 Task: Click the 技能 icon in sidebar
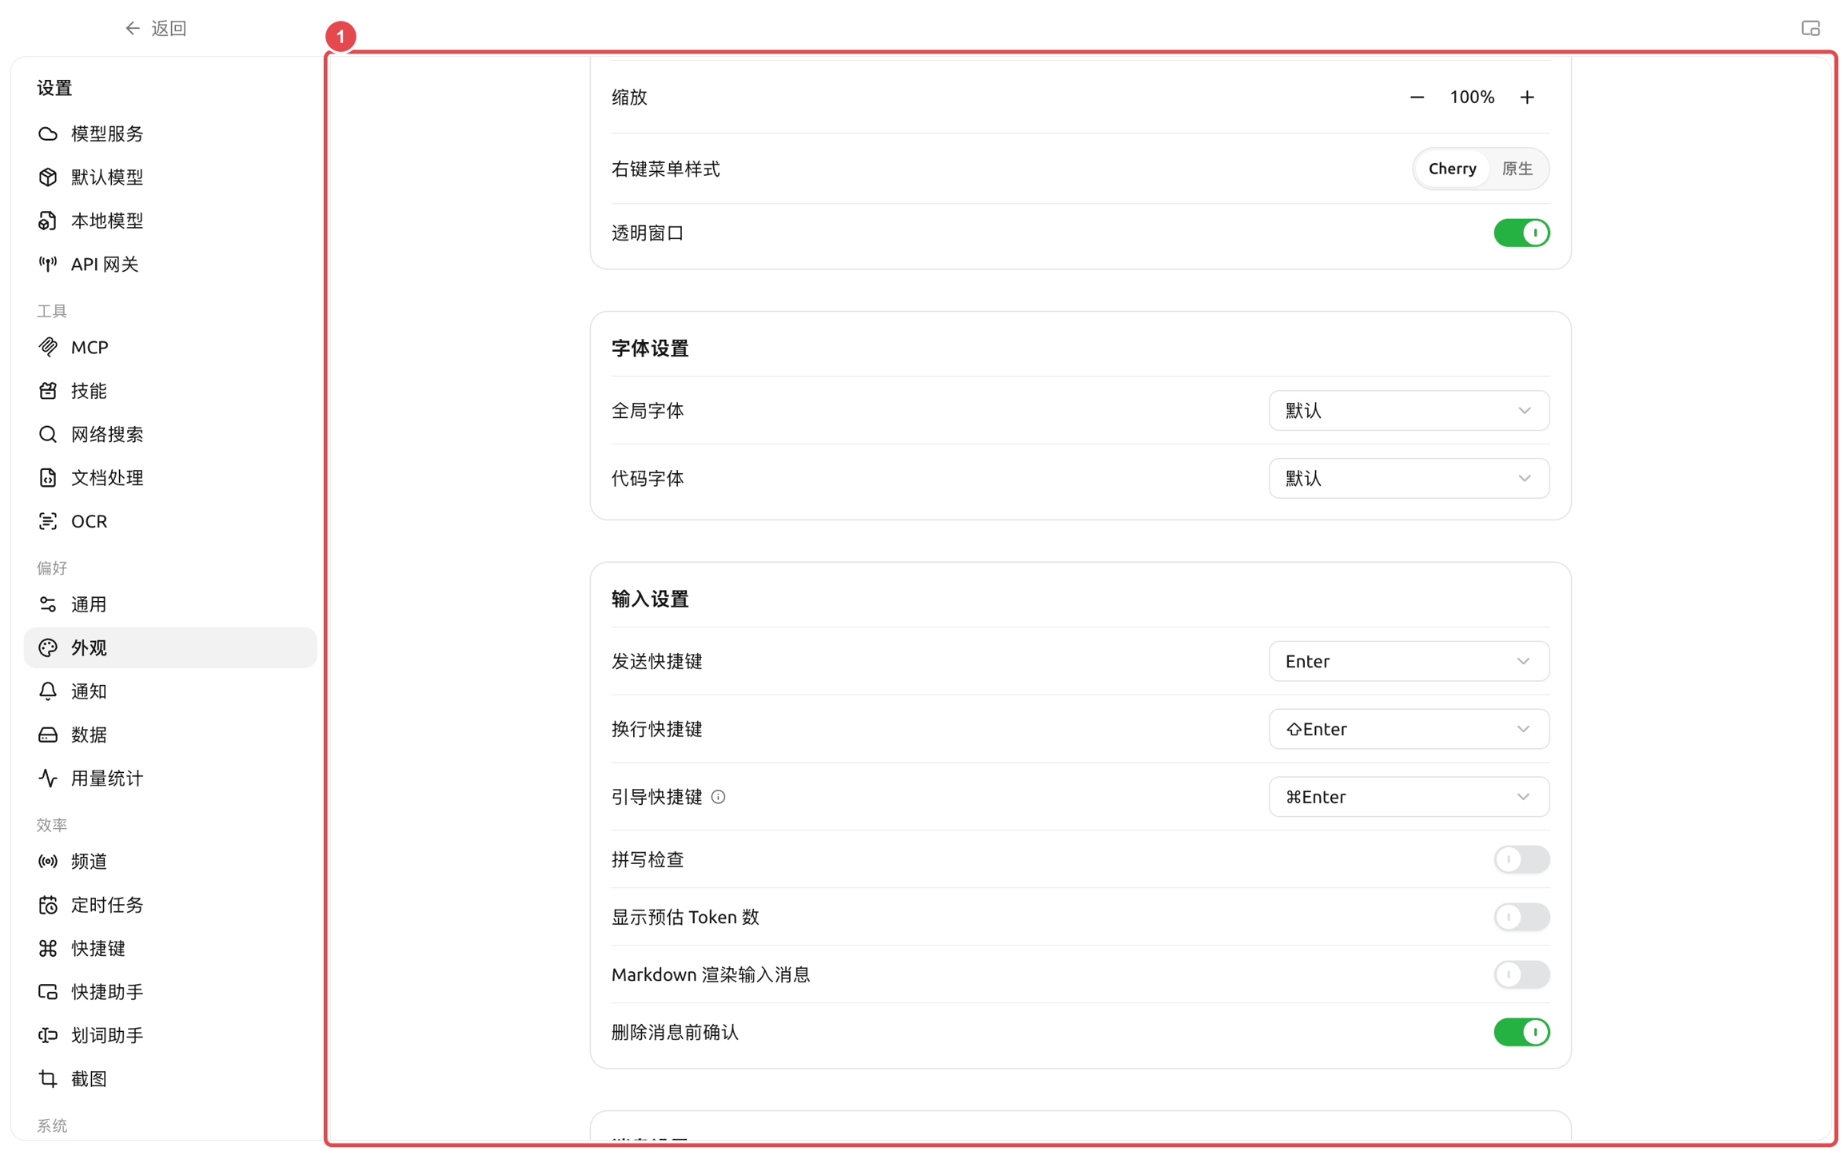[x=48, y=391]
